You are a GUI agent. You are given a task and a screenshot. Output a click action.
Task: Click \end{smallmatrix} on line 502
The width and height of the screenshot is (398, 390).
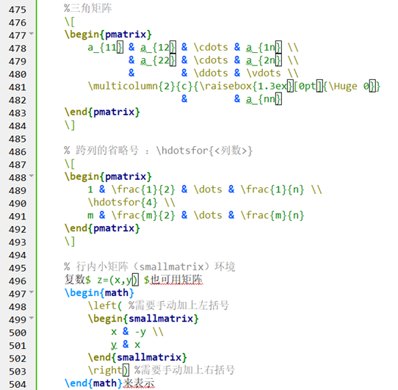[137, 358]
